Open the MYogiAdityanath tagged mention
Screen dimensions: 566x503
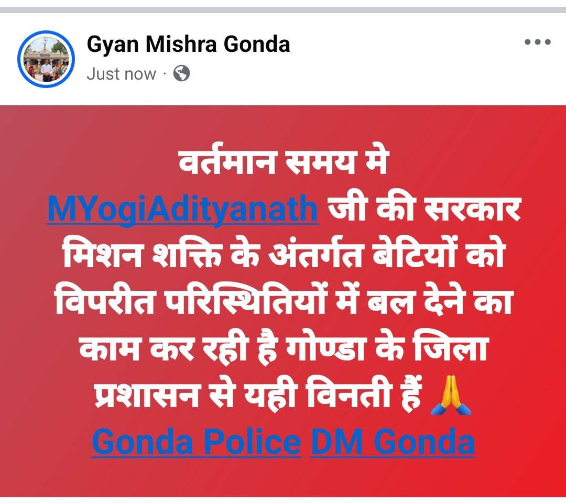183,209
